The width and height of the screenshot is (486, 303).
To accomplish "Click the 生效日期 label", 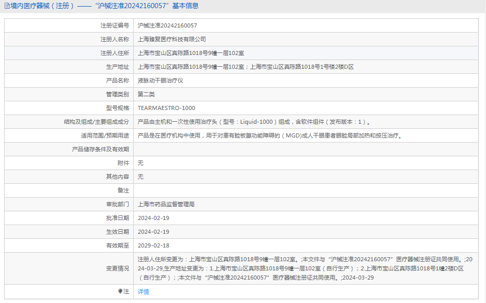I will 117,232.
